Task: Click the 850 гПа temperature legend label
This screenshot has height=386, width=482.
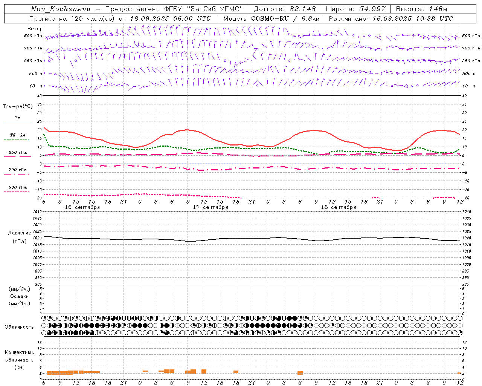Action: pos(18,153)
